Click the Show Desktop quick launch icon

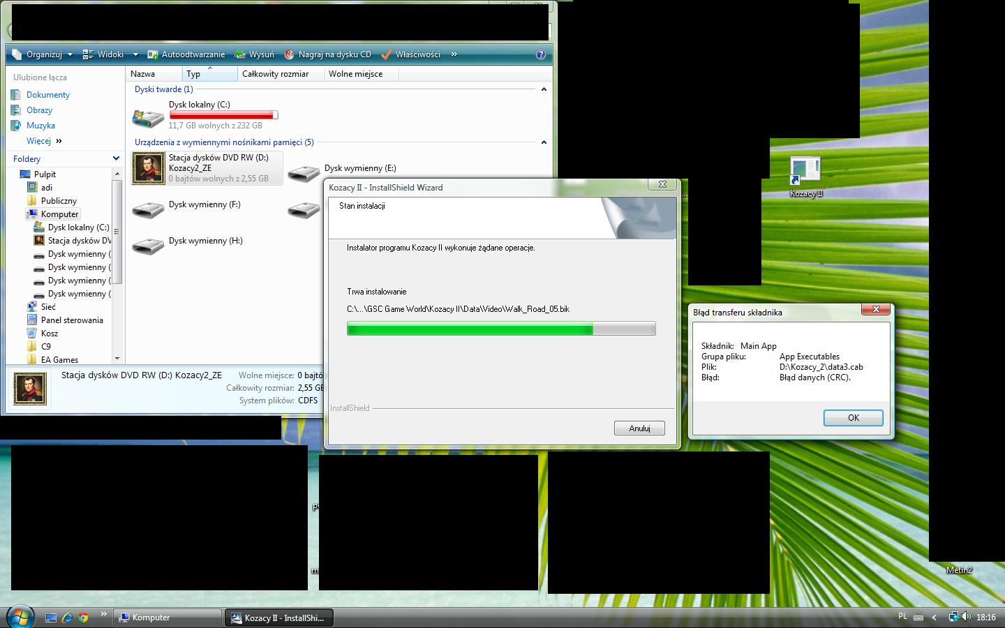click(51, 618)
